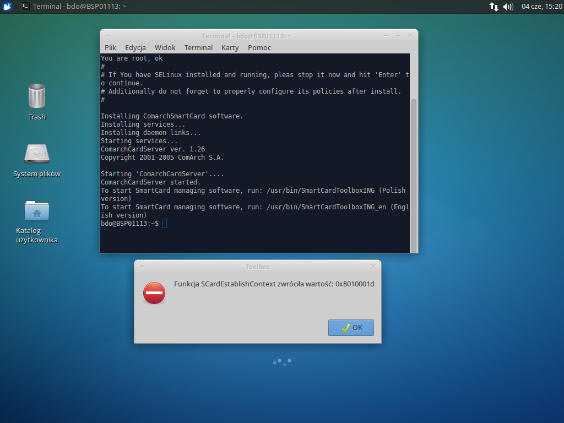This screenshot has height=423, width=564.
Task: Click OK in the Toolbox error dialog
Action: tap(351, 328)
